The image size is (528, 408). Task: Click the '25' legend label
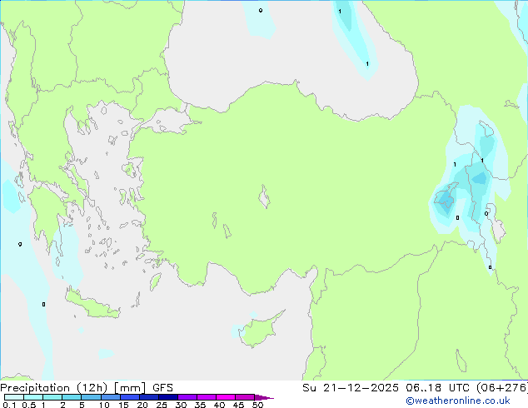pos(162,405)
